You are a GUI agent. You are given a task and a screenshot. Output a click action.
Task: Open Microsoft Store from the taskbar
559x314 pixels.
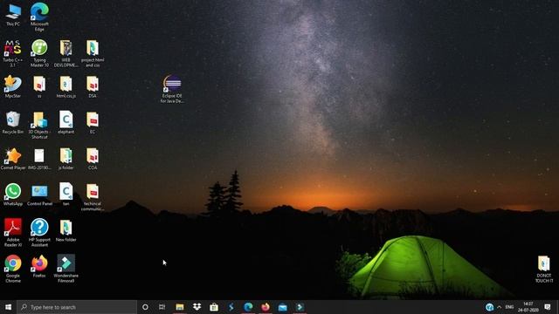(x=214, y=307)
